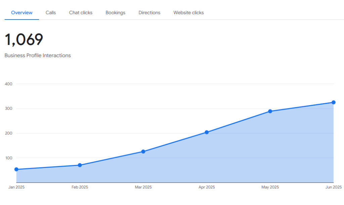The height and width of the screenshot is (205, 344).
Task: Click the May 2025 data point
Action: [270, 111]
